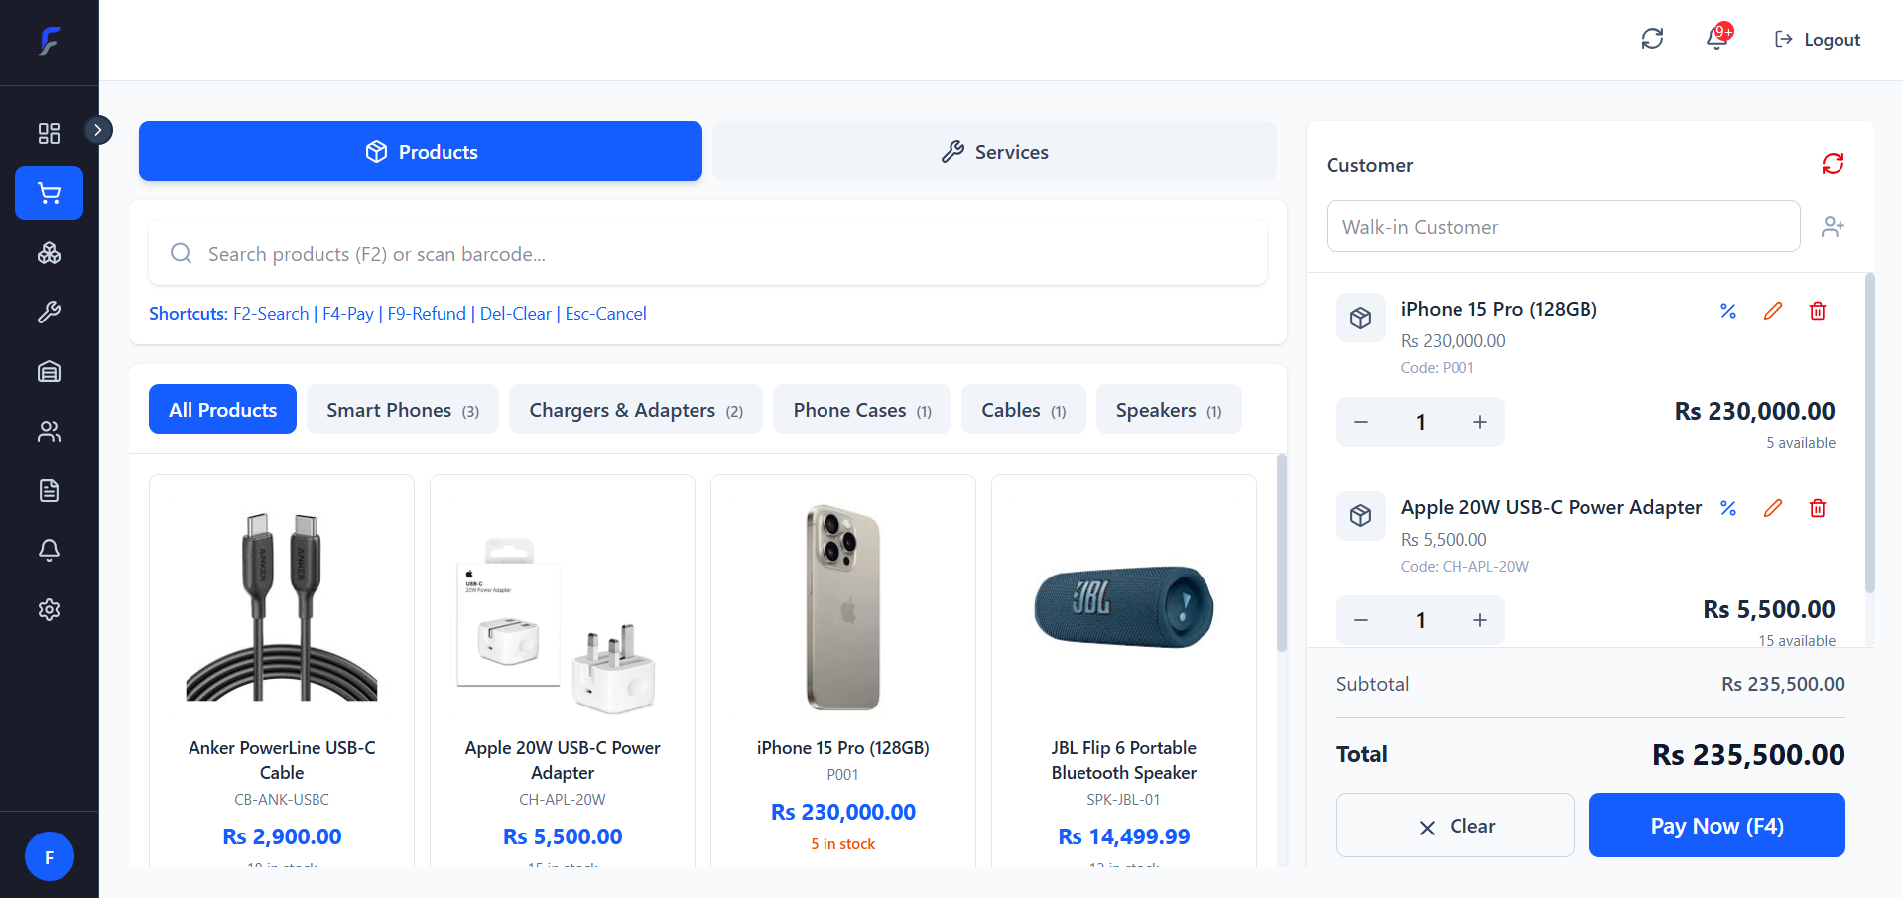Viewport: 1903px width, 898px height.
Task: Remove iPhone 15 Pro from cart via trash icon
Action: [1818, 311]
